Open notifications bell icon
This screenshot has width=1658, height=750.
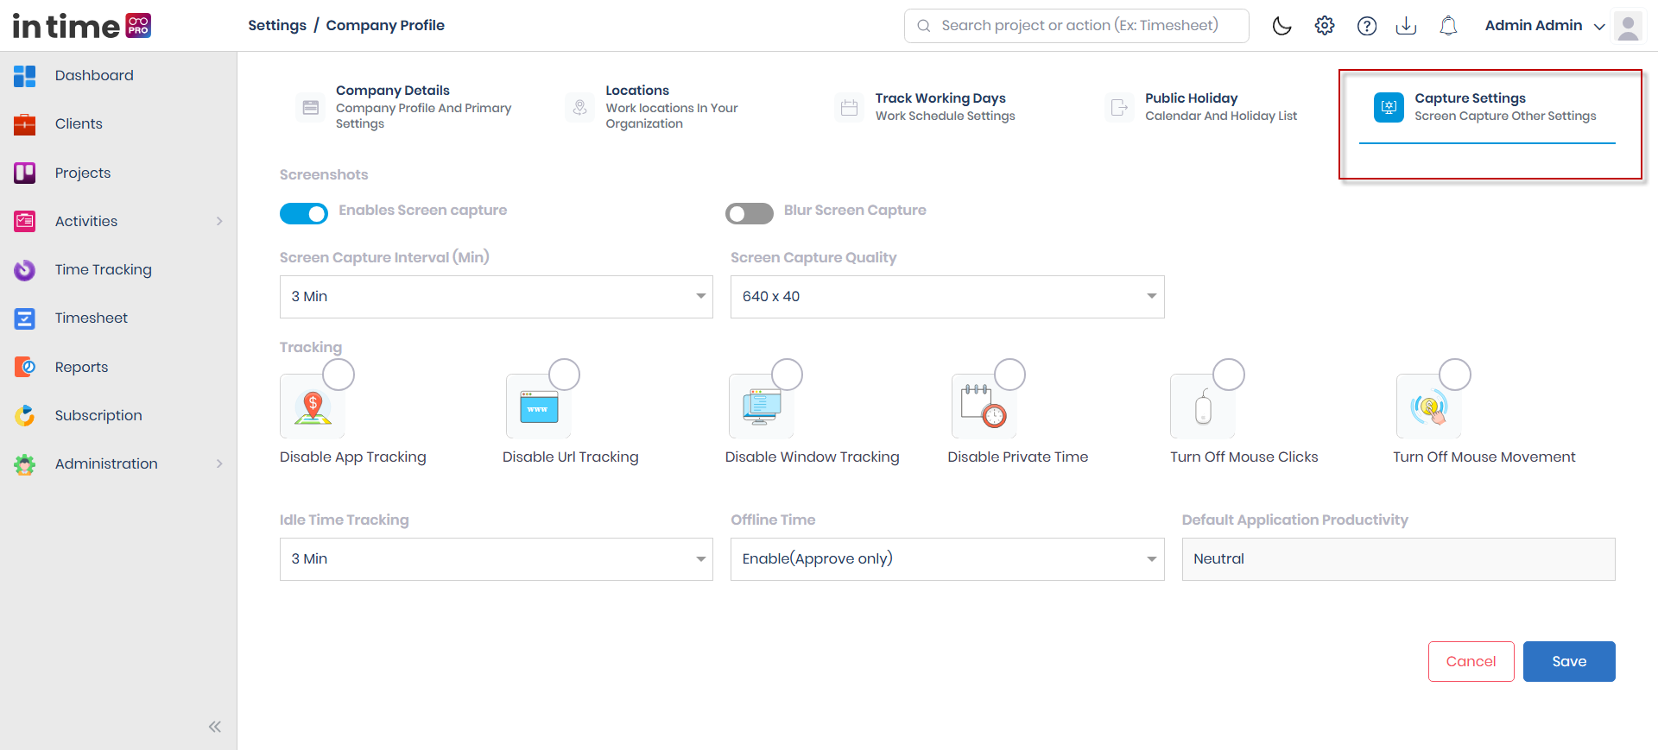coord(1448,26)
